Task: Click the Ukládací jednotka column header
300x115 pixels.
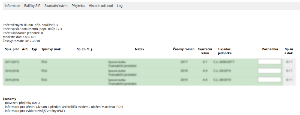Action: (x=225, y=51)
